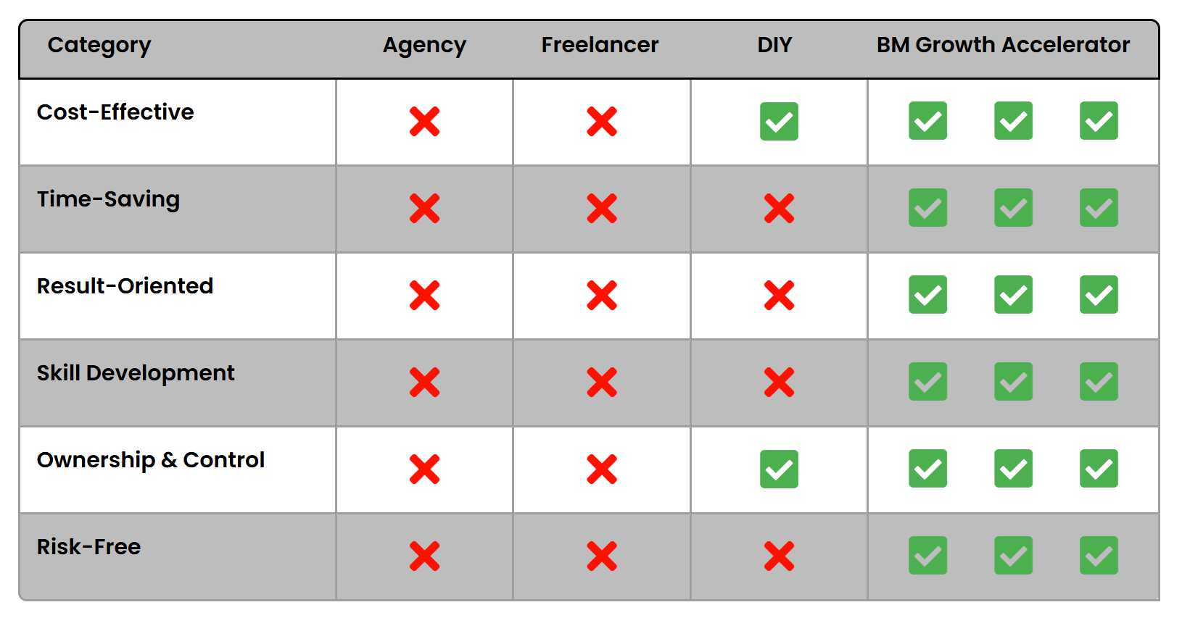Click DIY's red X in Skill Development row

tap(779, 383)
